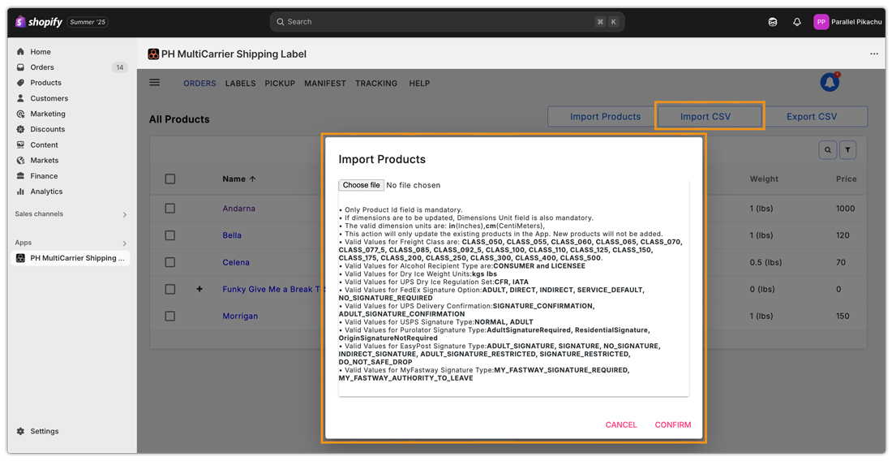This screenshot has height=461, width=892.
Task: Click the Orders count badge 14
Action: click(119, 67)
